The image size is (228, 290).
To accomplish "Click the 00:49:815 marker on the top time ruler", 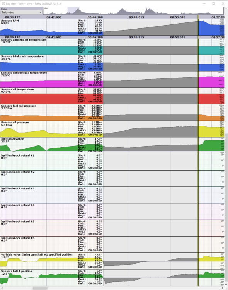I will [136, 17].
